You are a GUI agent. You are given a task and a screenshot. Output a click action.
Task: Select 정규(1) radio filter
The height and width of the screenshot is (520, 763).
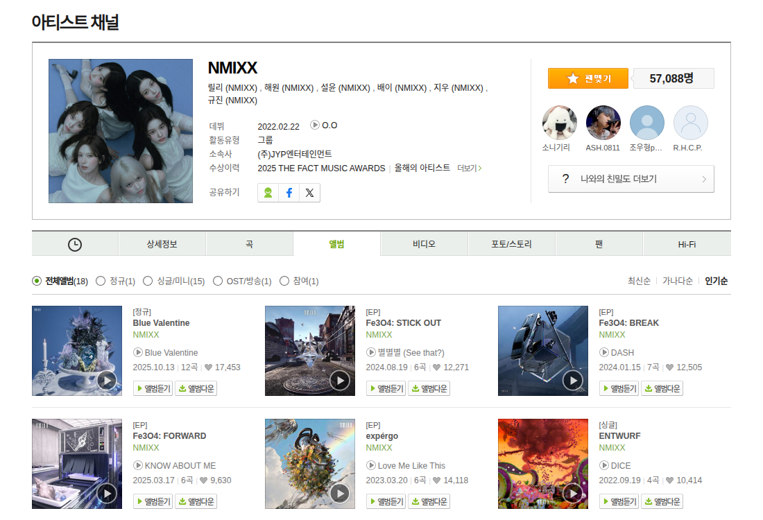101,281
